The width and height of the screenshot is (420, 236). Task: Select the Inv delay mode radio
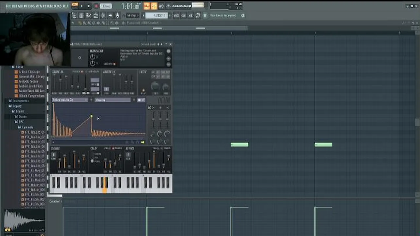pyautogui.click(x=92, y=157)
